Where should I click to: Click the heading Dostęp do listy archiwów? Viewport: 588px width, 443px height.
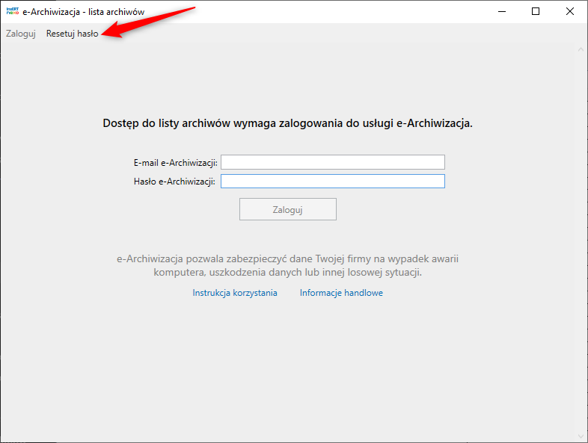point(287,123)
